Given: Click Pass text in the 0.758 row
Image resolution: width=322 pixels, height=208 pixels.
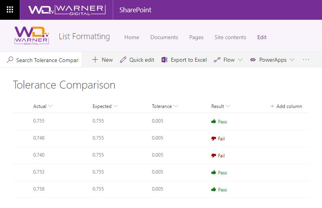Looking at the screenshot, I should click(x=222, y=190).
